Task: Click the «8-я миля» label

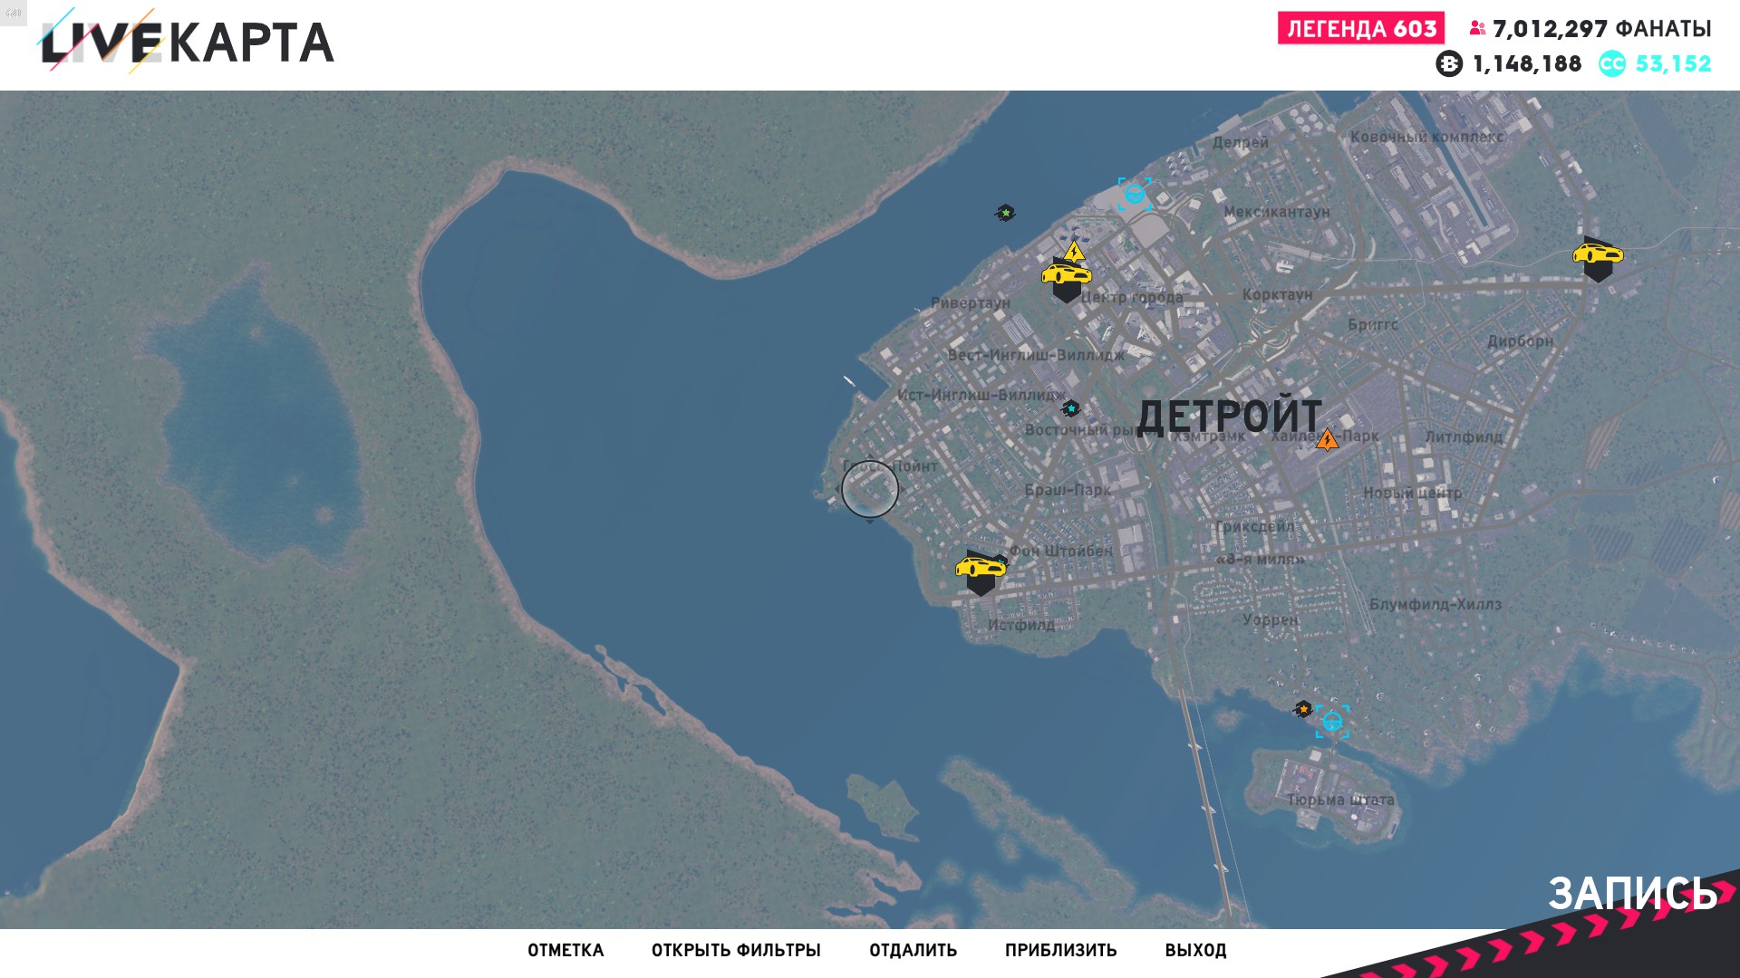Action: coord(1260,559)
